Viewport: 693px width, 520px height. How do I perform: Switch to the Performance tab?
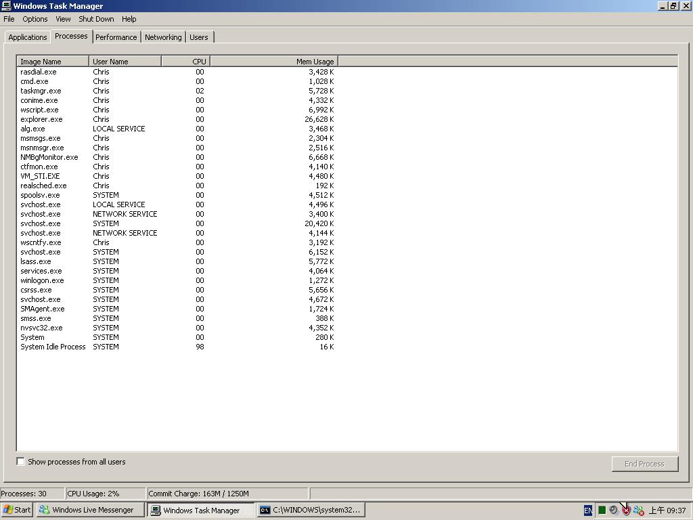[116, 37]
